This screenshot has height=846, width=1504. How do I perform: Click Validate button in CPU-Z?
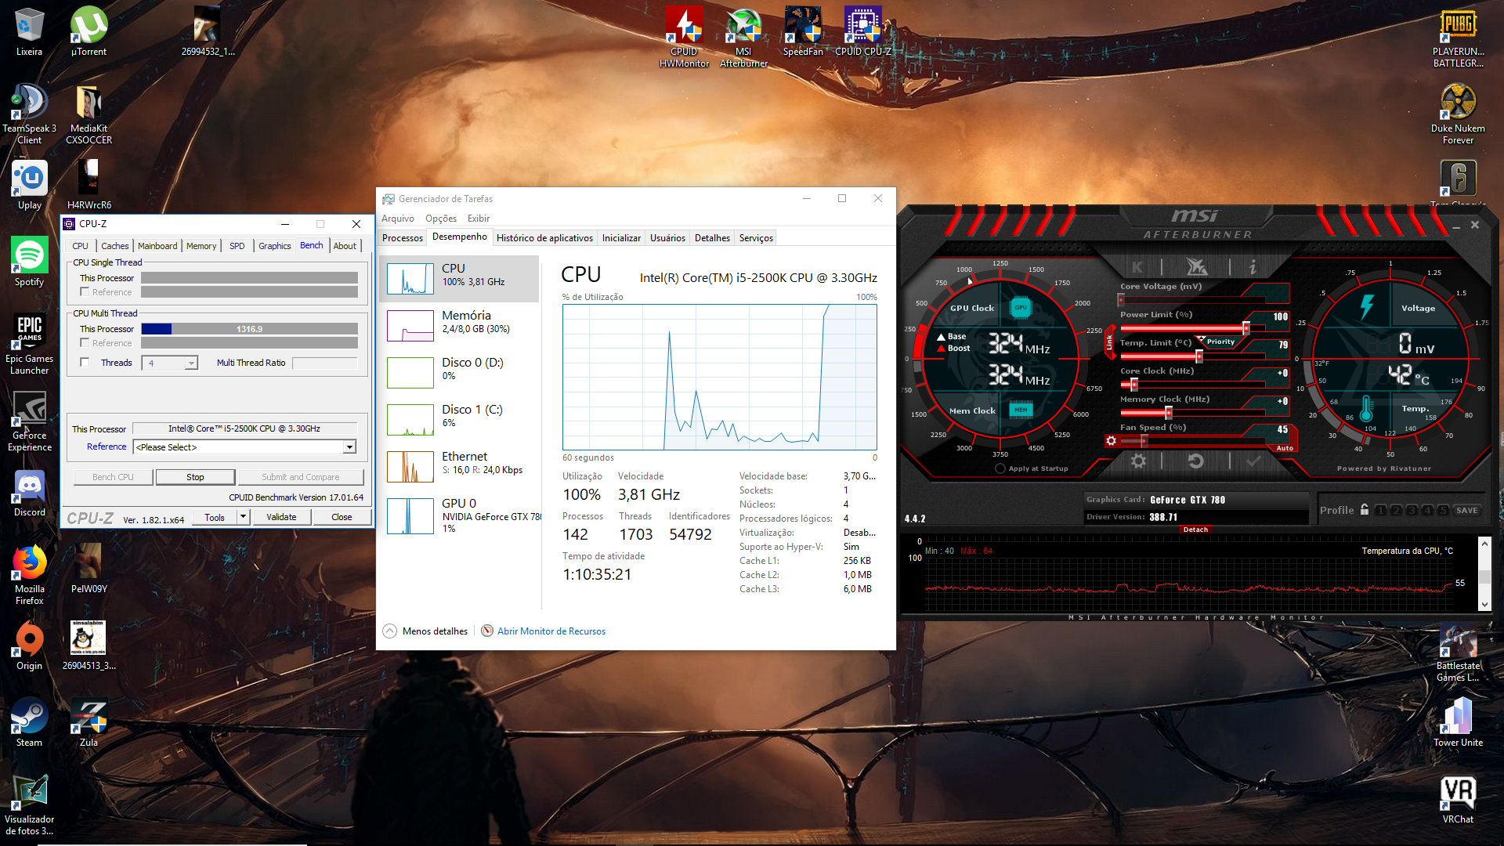[281, 517]
